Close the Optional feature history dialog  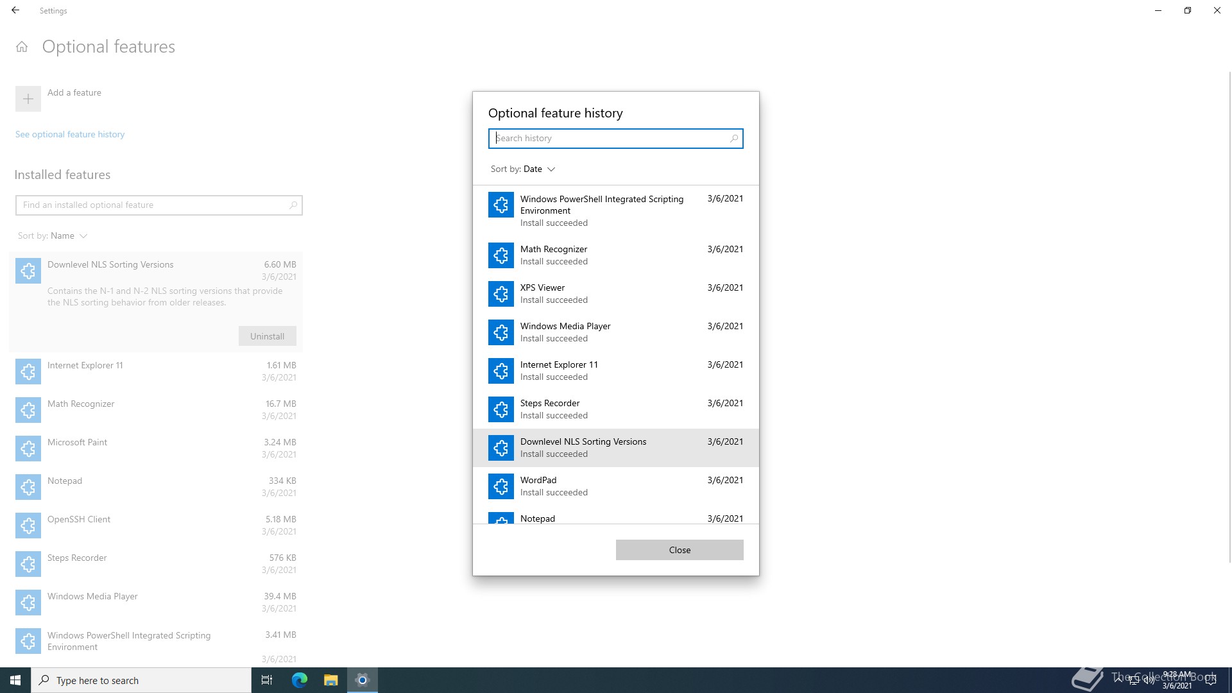(680, 550)
